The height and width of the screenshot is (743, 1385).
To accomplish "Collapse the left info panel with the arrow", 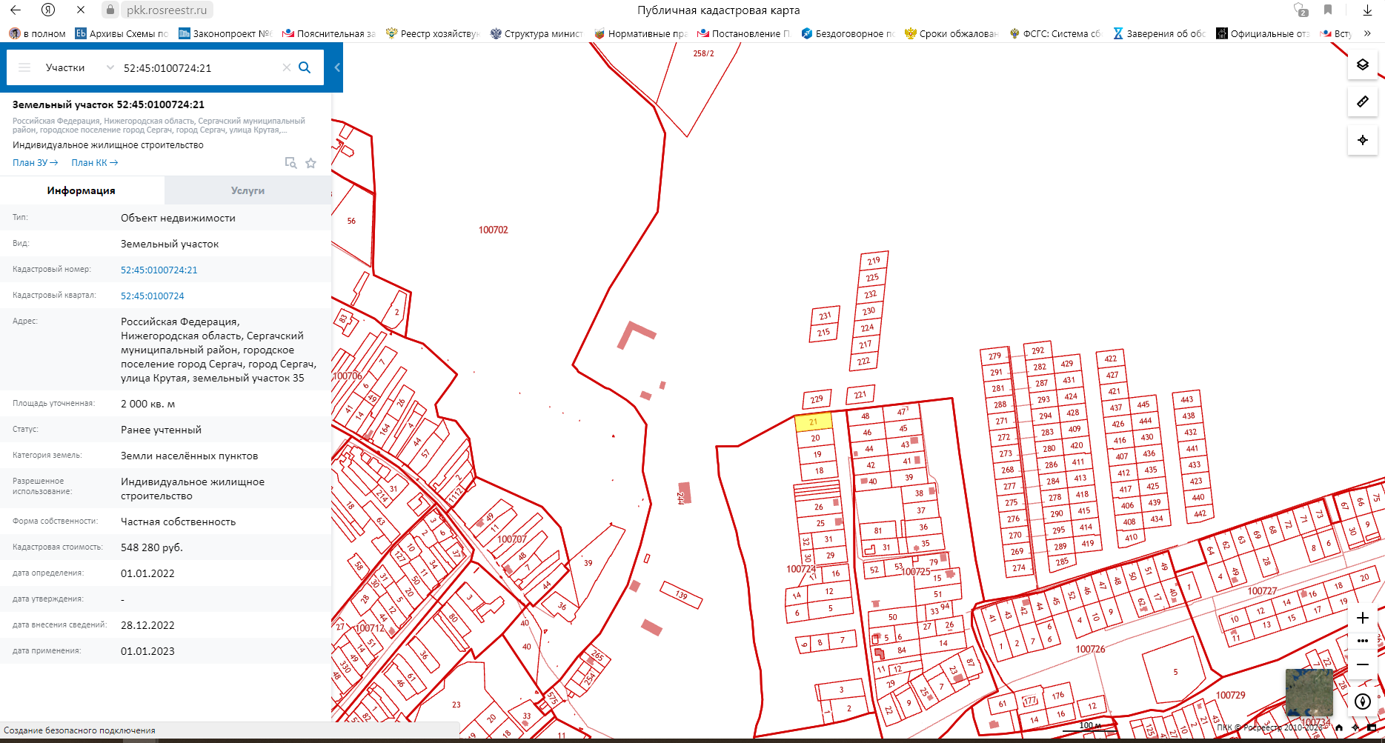I will click(337, 67).
